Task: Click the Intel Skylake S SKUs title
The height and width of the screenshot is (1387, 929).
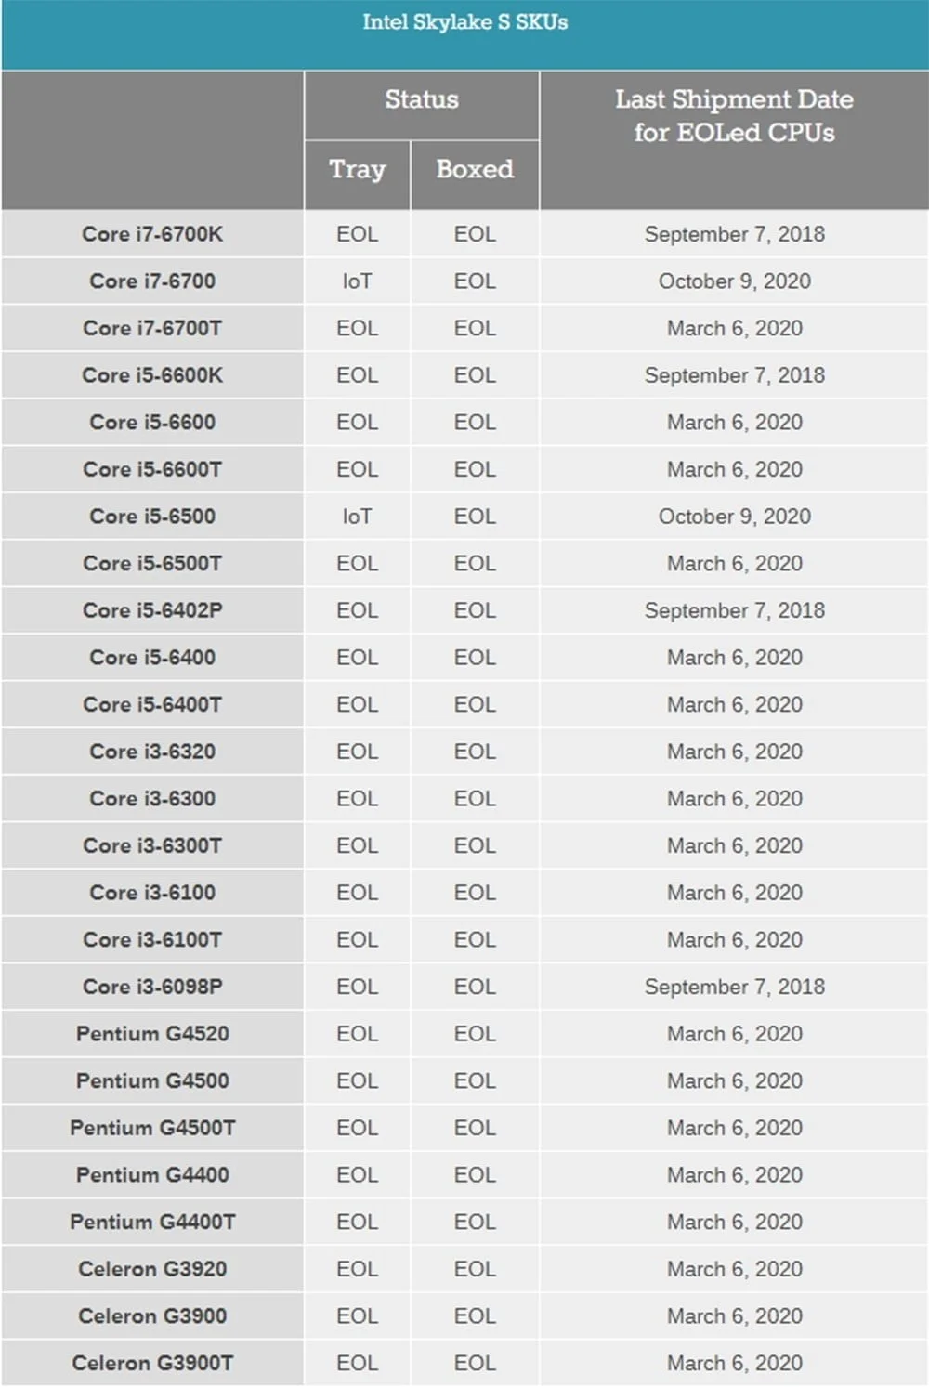Action: (464, 22)
